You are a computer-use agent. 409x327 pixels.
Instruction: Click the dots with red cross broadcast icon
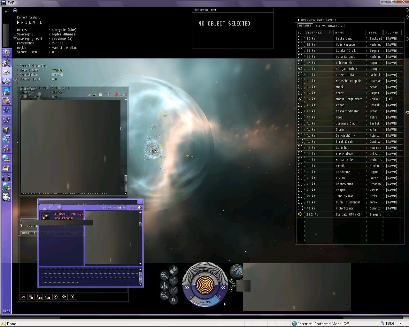pos(48,297)
